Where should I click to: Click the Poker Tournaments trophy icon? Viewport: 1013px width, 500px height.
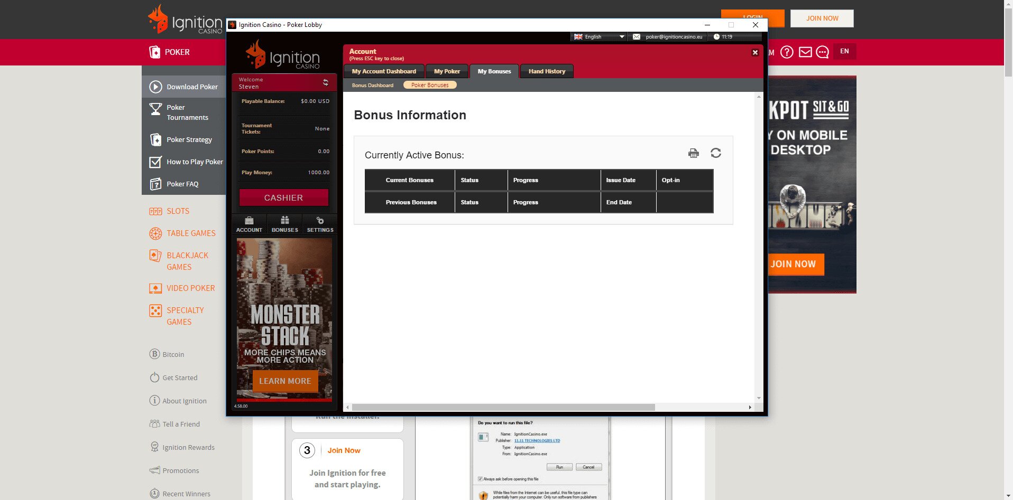pyautogui.click(x=155, y=109)
